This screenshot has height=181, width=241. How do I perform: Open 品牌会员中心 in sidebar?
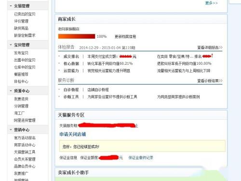[25, 166]
